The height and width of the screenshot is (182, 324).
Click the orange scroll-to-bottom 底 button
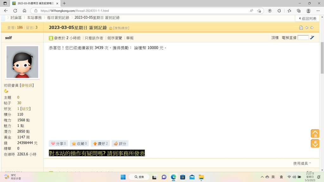pyautogui.click(x=315, y=144)
